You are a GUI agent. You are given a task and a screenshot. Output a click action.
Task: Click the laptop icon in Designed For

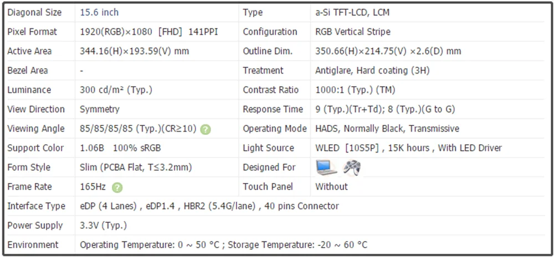point(326,167)
